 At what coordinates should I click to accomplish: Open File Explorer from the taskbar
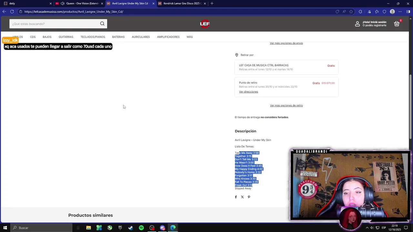click(88, 228)
